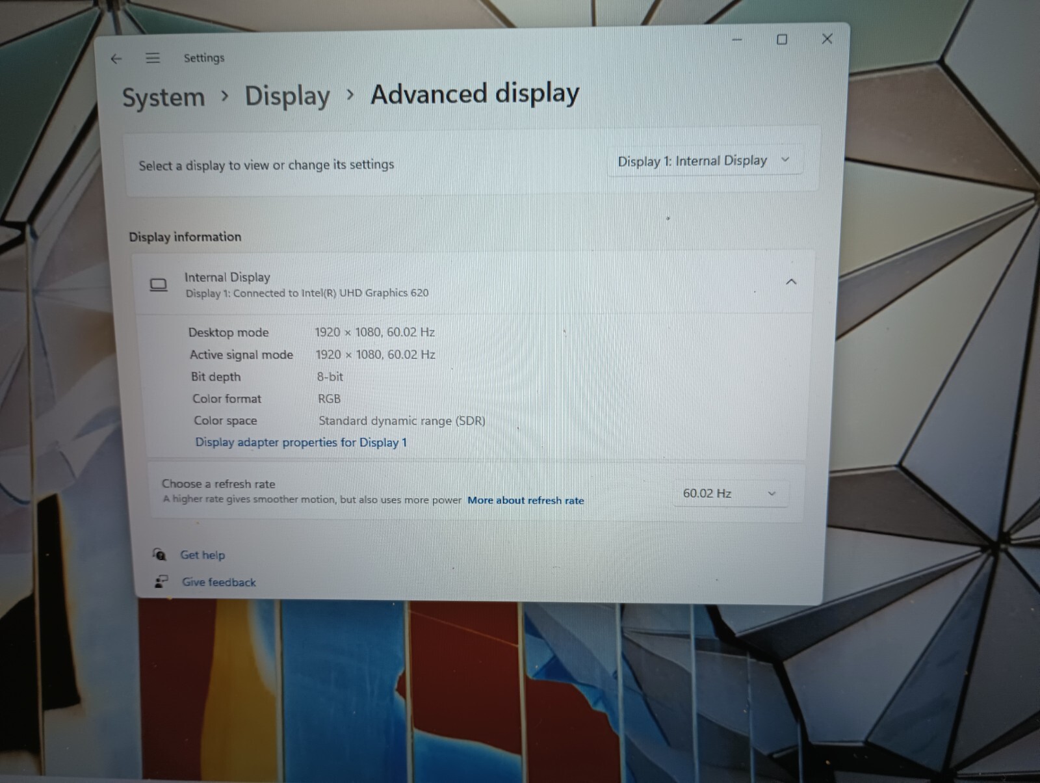Click the Active signal mode resolution value
Screen dimensions: 1040x783
[376, 354]
